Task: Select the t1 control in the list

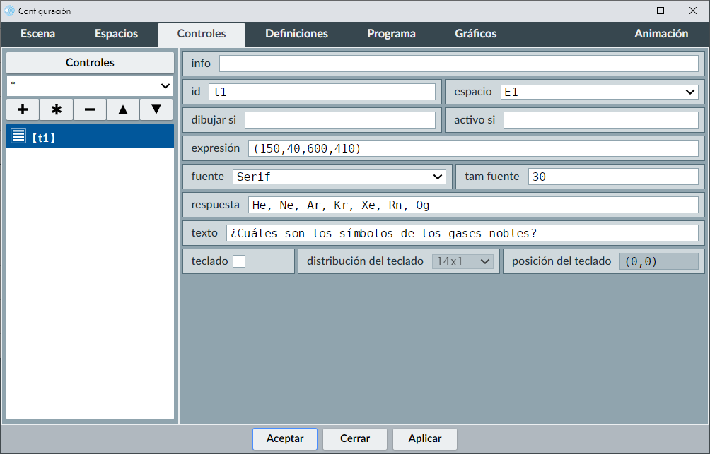Action: [90, 137]
